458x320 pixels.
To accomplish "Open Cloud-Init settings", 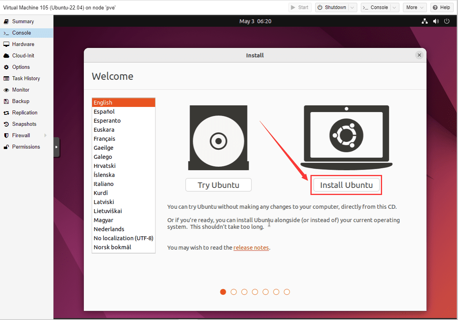I will [x=27, y=55].
